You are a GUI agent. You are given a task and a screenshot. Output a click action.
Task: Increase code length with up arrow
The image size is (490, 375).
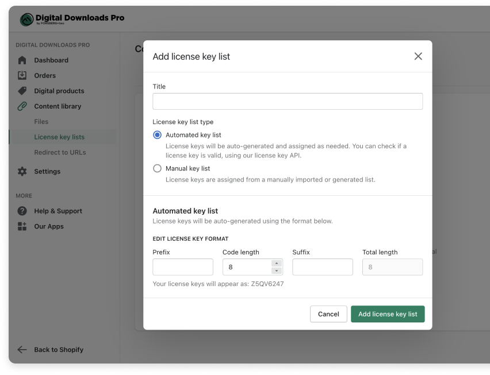[x=277, y=264]
